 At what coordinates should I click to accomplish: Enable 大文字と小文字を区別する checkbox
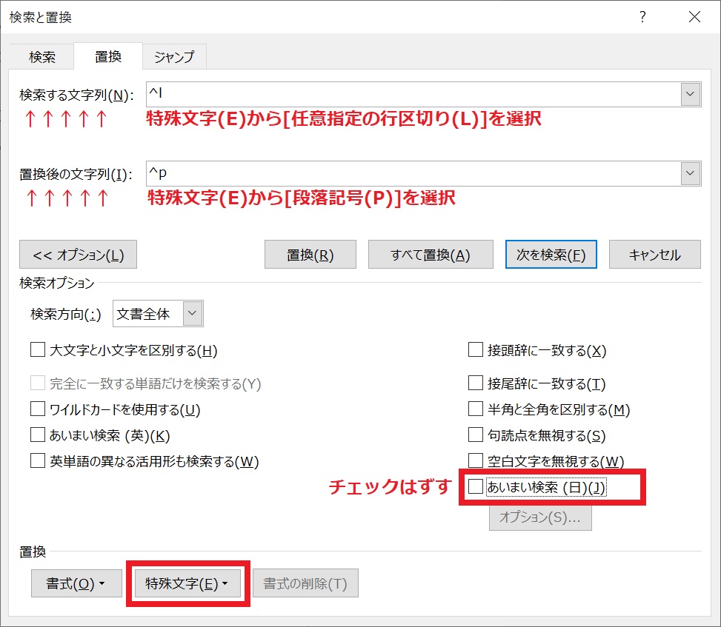38,350
